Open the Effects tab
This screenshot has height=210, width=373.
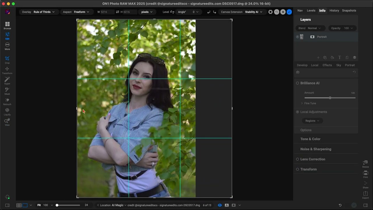click(327, 65)
